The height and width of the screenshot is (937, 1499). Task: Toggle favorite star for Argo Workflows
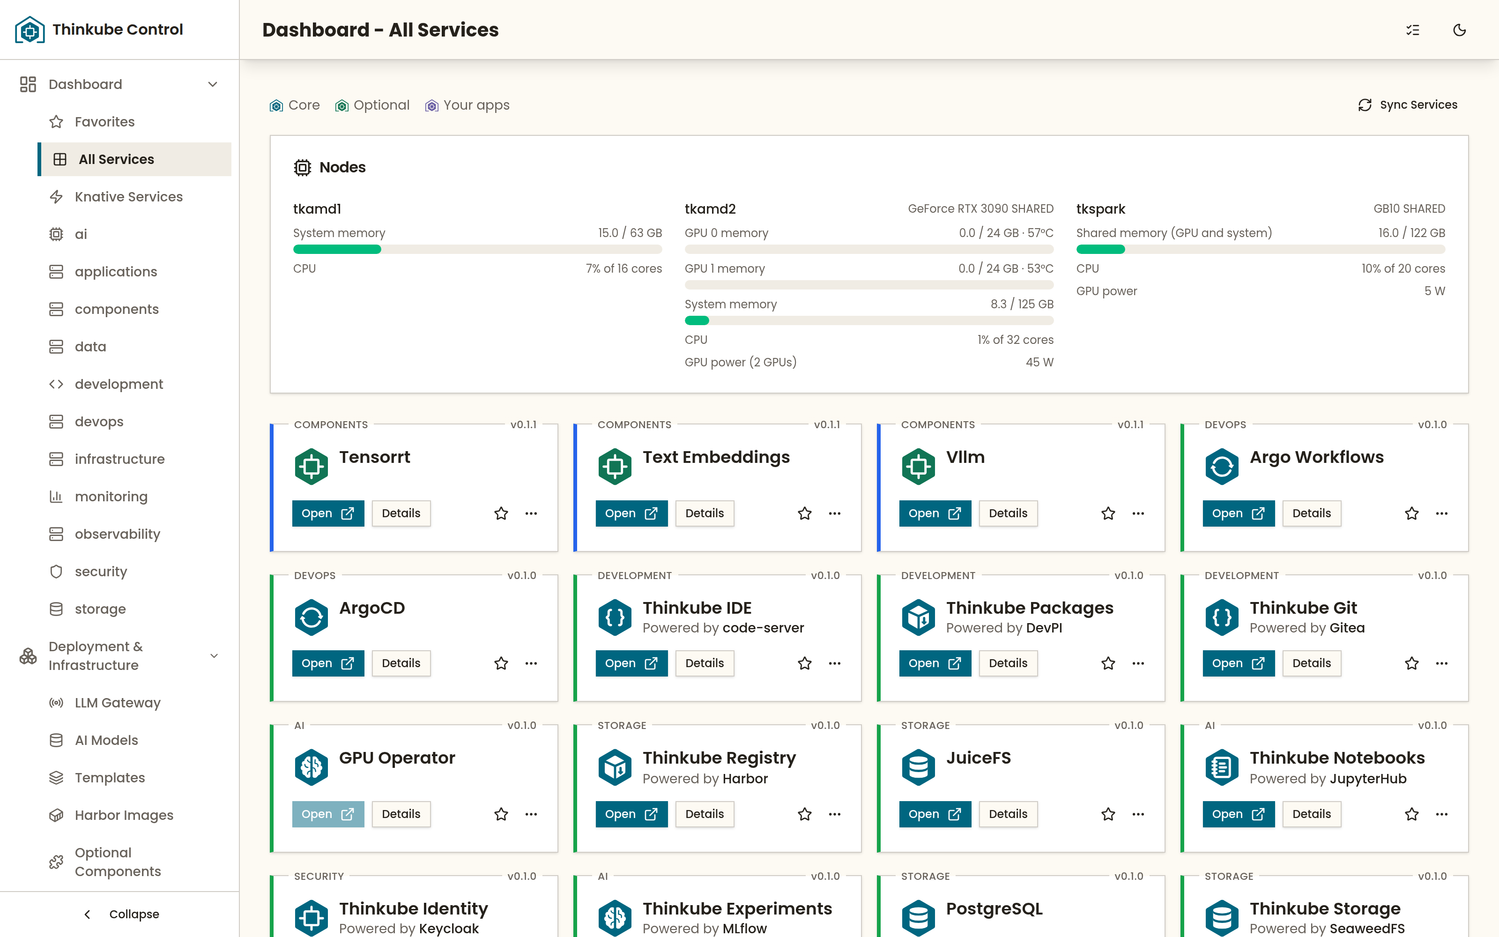pos(1412,513)
